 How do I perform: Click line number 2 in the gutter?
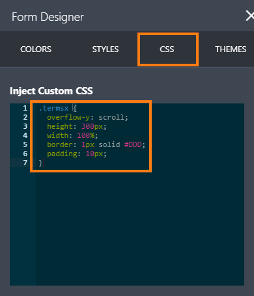click(25, 117)
